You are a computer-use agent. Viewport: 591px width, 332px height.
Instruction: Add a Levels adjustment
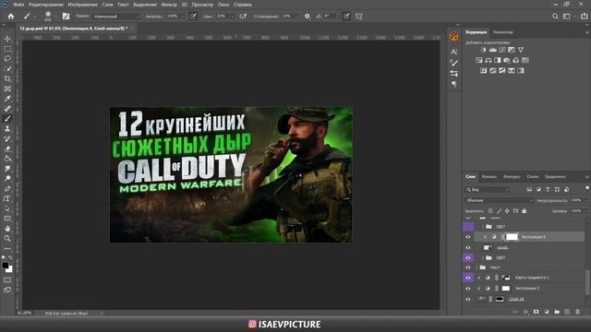click(492, 50)
